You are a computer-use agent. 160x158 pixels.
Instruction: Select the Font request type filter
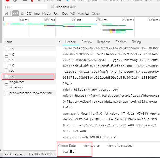point(57,13)
